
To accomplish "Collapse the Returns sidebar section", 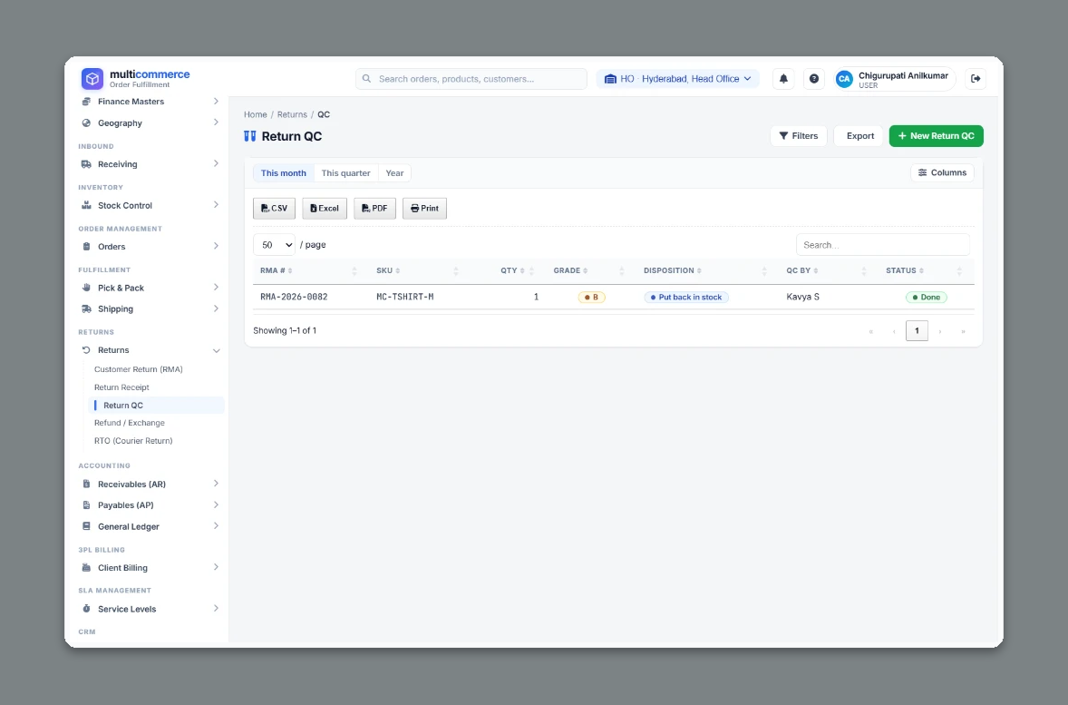I will click(x=216, y=350).
